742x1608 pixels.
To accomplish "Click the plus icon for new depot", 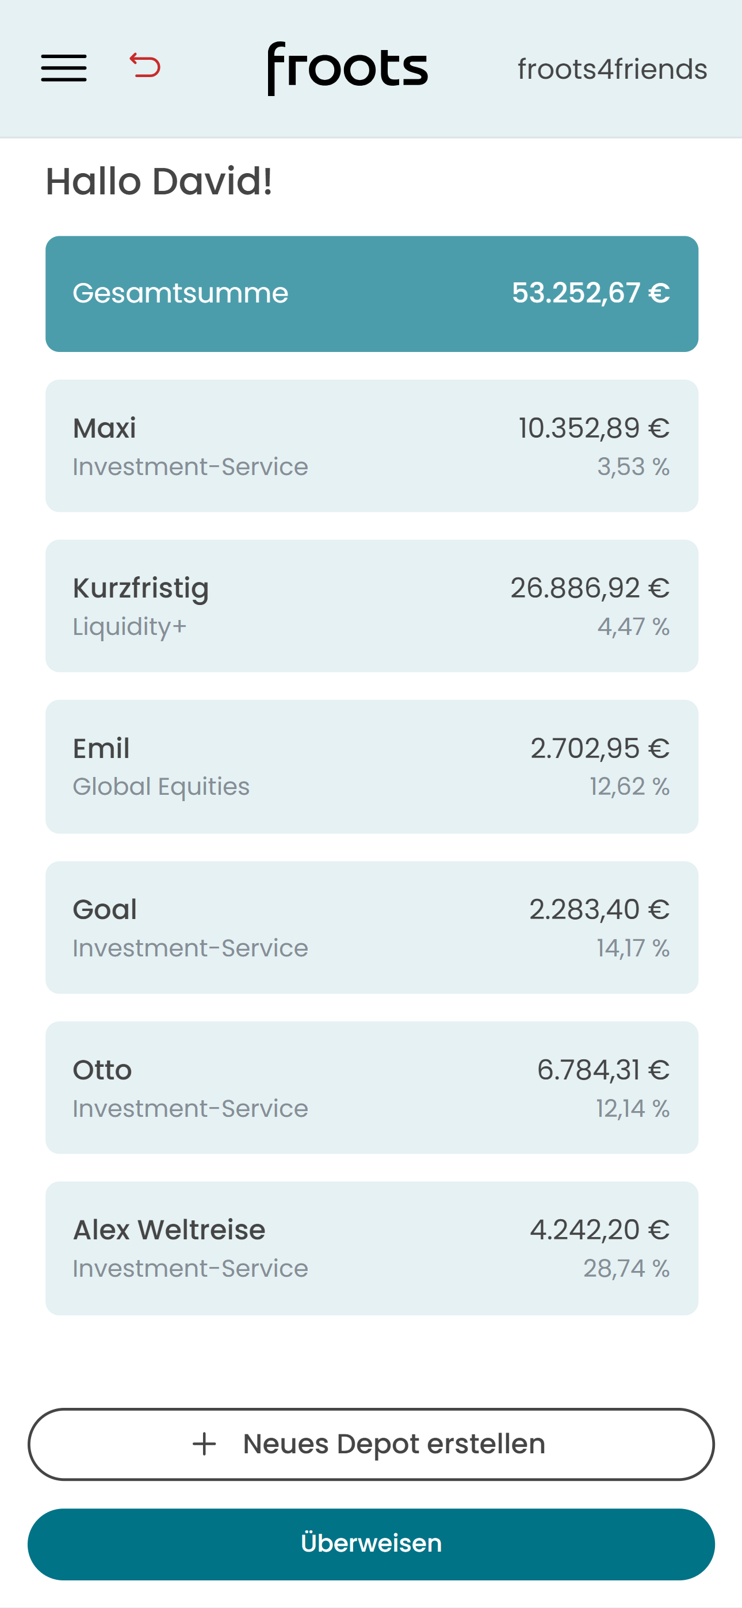I will pos(204,1444).
